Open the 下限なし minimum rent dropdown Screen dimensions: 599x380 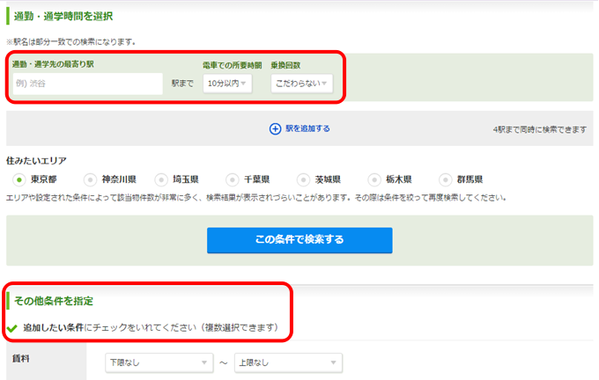click(158, 362)
